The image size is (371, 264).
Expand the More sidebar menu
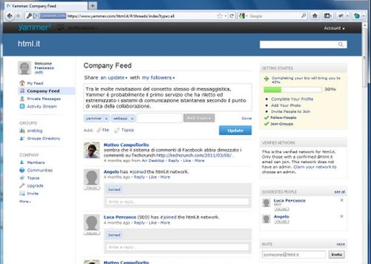click(x=25, y=201)
